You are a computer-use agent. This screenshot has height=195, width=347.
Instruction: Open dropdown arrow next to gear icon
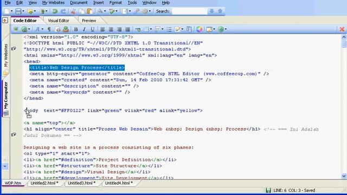coord(150,11)
